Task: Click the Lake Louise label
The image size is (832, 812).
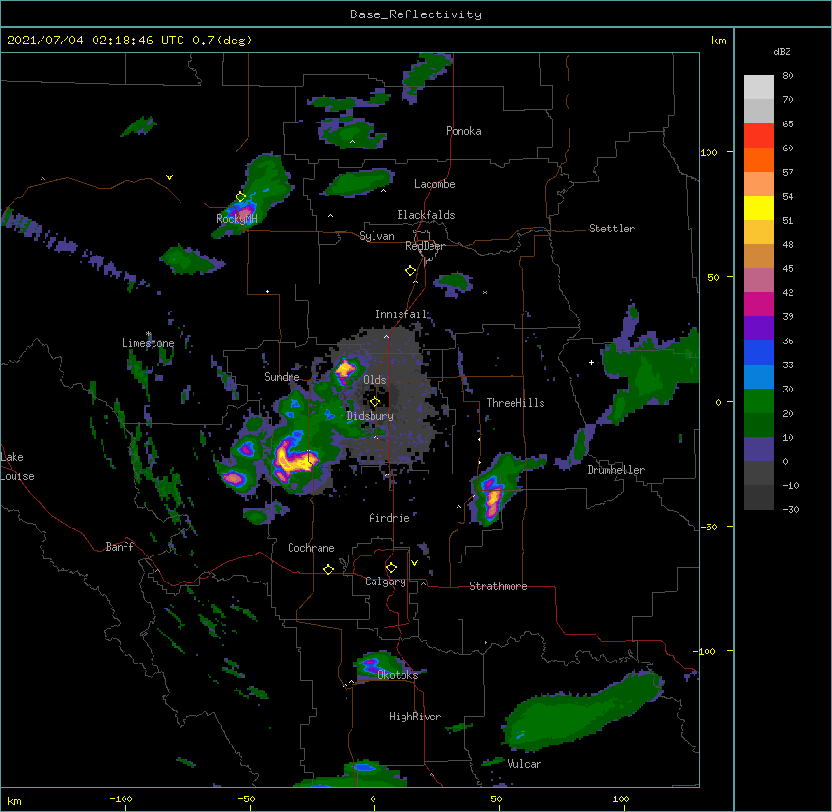Action: click(x=17, y=467)
